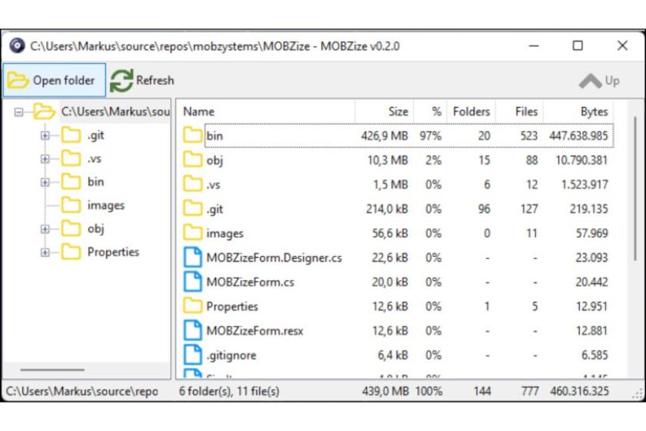Click bin folder icon in file list
The height and width of the screenshot is (431, 646).
192,135
